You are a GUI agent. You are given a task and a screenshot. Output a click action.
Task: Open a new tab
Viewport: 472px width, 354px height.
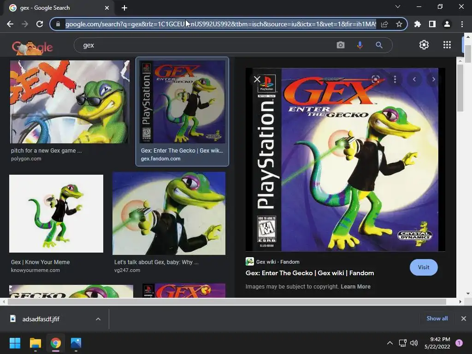point(124,8)
